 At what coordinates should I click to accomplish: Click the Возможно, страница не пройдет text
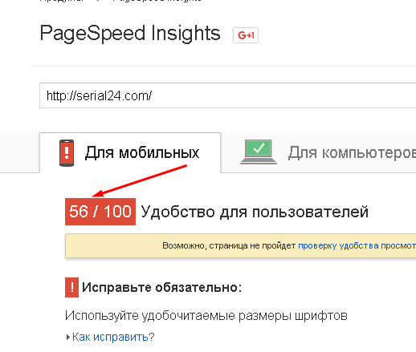229,245
